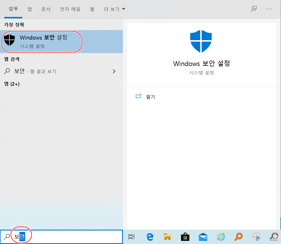Viewport: 281px width, 244px height.
Task: Switch to the 전자 메일 tab
Action: [x=70, y=9]
